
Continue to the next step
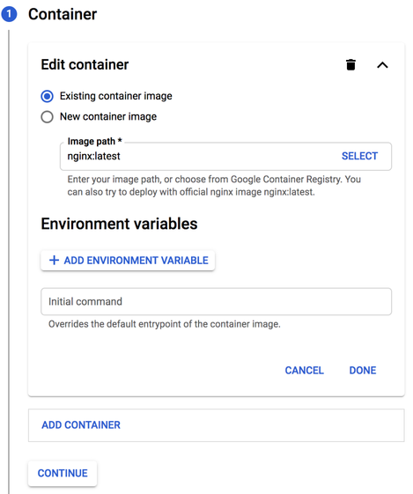click(x=63, y=473)
